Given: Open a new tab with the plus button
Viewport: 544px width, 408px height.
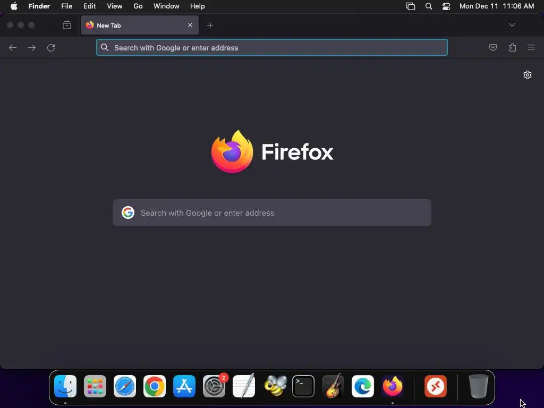Looking at the screenshot, I should coord(210,25).
